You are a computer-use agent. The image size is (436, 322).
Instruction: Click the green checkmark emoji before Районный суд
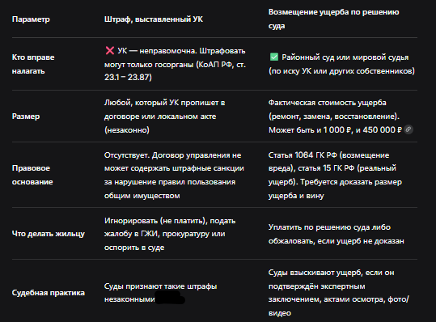pyautogui.click(x=274, y=57)
